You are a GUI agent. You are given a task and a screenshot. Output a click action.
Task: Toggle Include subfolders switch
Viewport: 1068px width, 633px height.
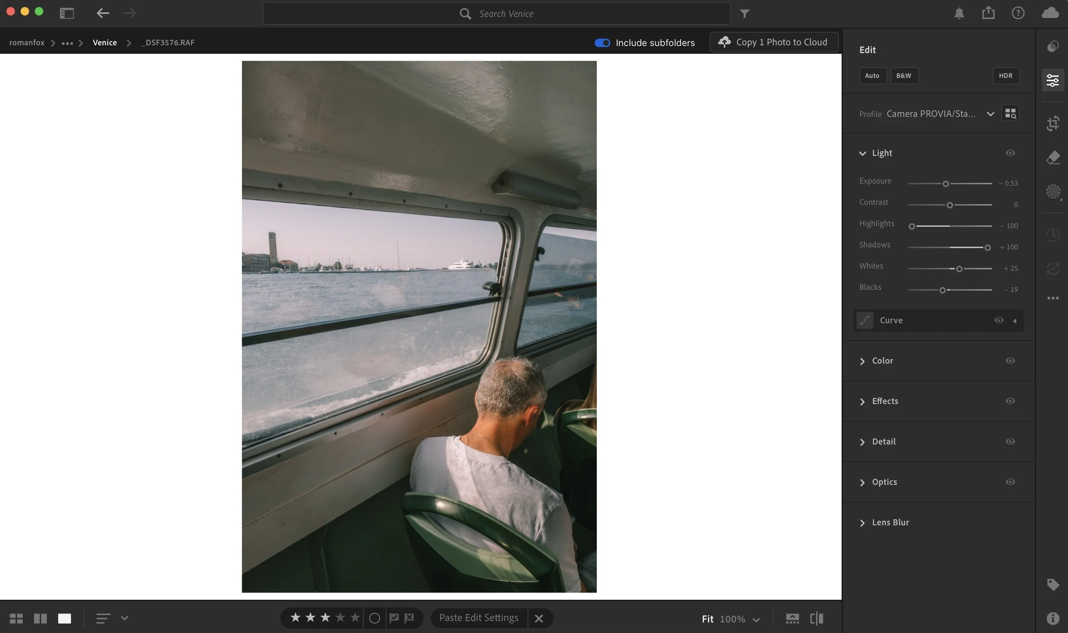pos(602,43)
